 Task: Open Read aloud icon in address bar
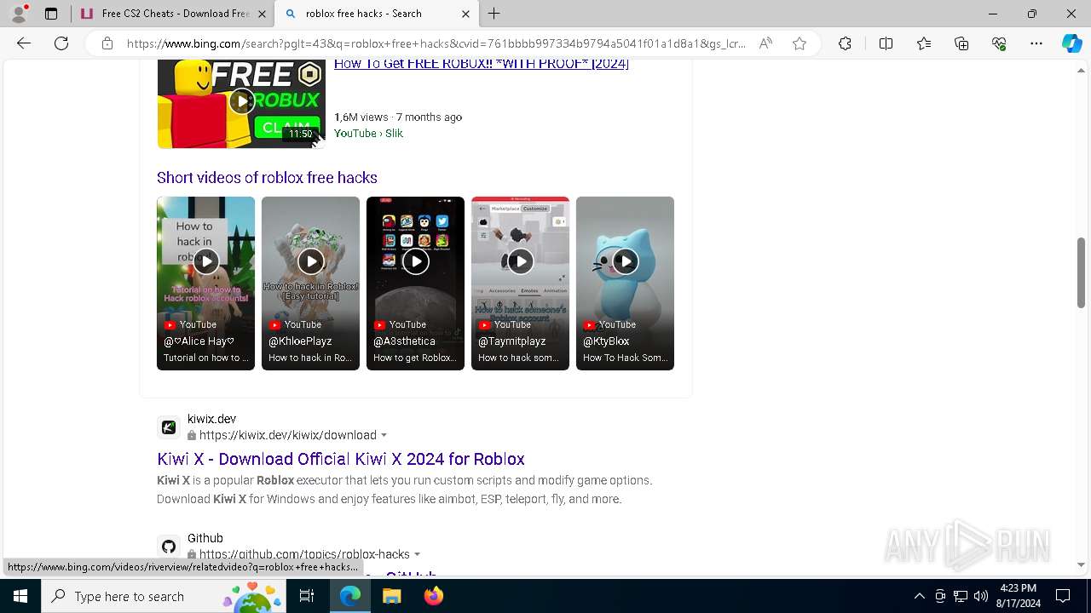pyautogui.click(x=765, y=43)
